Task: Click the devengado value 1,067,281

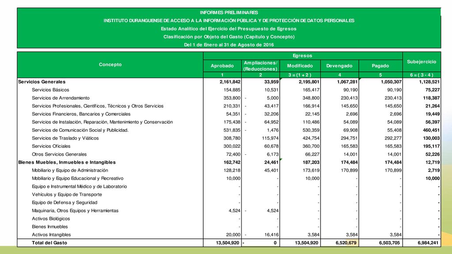Action: [347, 82]
